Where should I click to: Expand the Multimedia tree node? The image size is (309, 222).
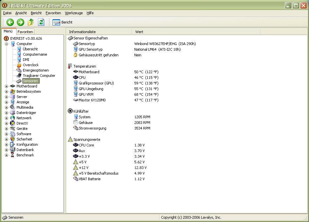pyautogui.click(x=7, y=107)
